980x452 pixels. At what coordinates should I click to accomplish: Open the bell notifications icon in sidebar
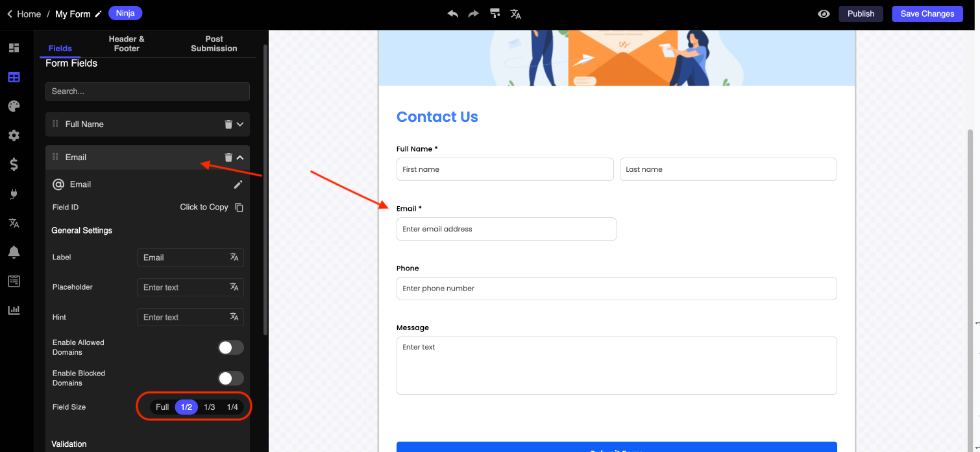point(14,252)
